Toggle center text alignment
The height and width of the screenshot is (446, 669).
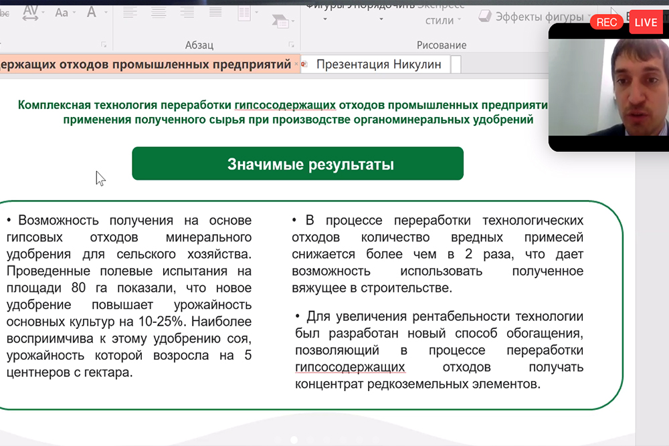tap(159, 11)
